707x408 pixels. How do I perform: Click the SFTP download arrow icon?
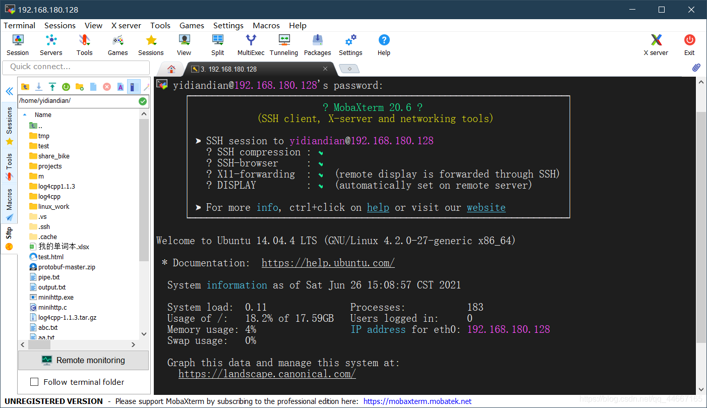(x=38, y=87)
